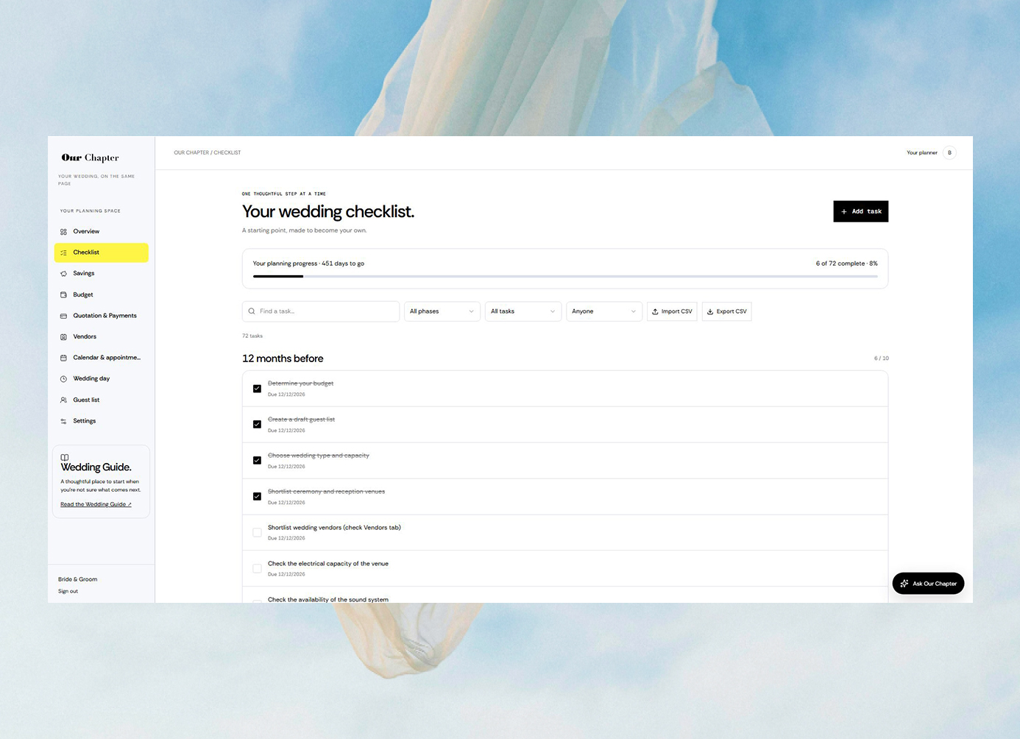This screenshot has width=1020, height=739.
Task: Click the download icon on Export CSV
Action: tap(710, 311)
